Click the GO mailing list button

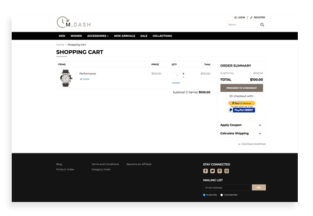259,187
